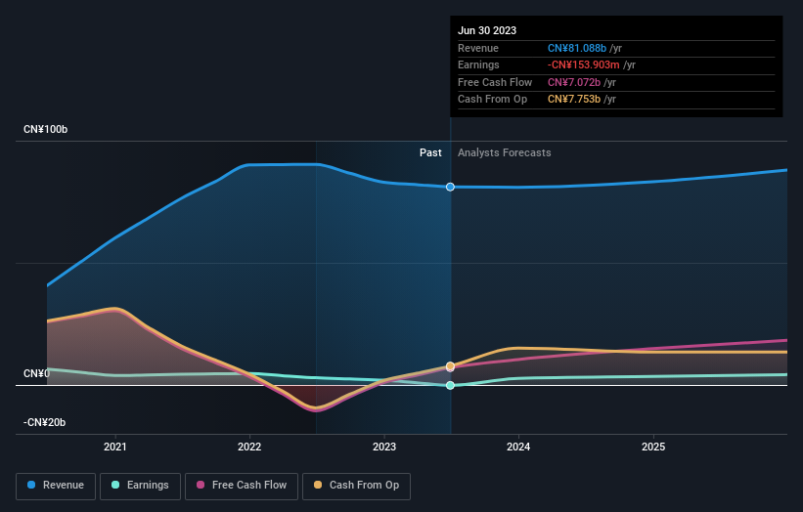Toggle the Cash From Op legend button
Screen dimensions: 803x512
[x=356, y=486]
